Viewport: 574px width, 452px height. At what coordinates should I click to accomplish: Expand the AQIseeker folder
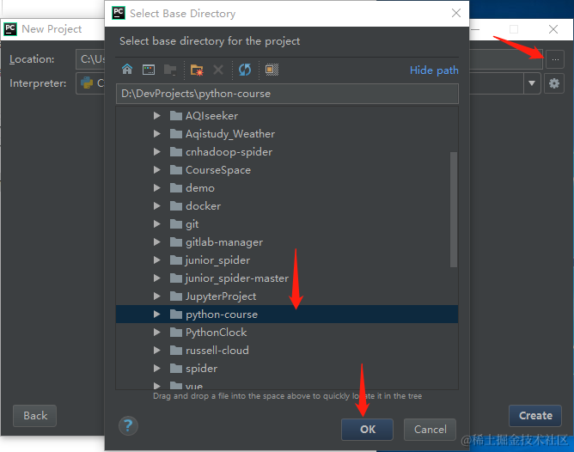coord(156,116)
